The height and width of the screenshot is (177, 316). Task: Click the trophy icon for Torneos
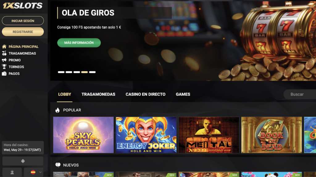coord(4,67)
